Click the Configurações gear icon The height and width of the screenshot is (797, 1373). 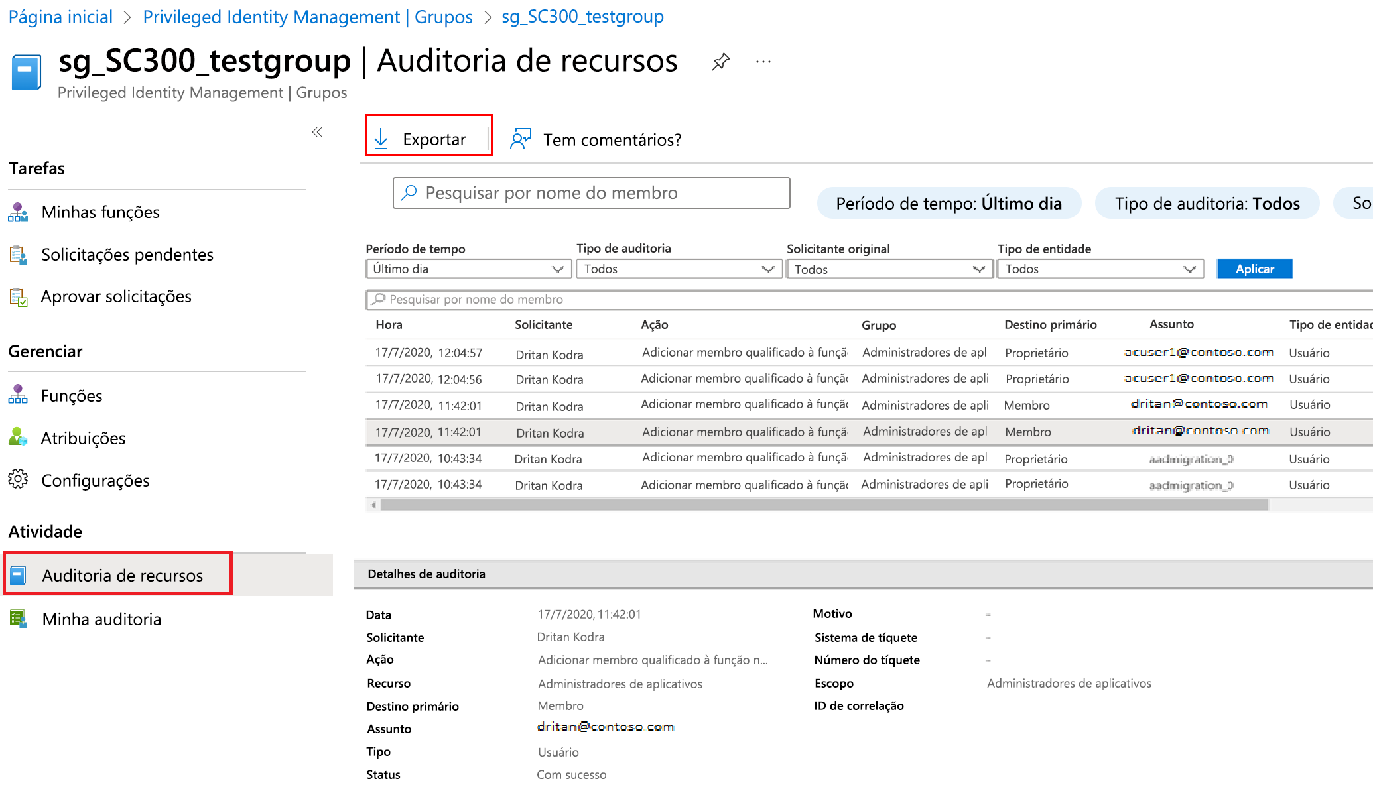click(x=18, y=479)
